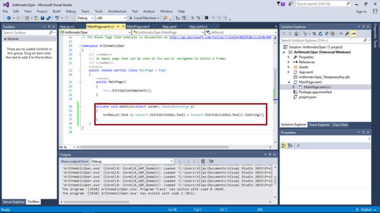Image resolution: width=380 pixels, height=213 pixels.
Task: Click the editor horizontal scrollbar
Action: click(154, 147)
